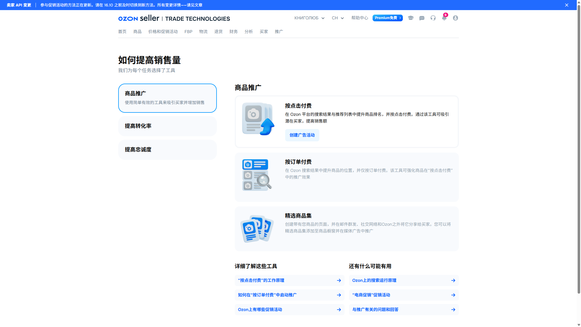Close the seller API change banner
This screenshot has width=581, height=327.
[x=566, y=5]
